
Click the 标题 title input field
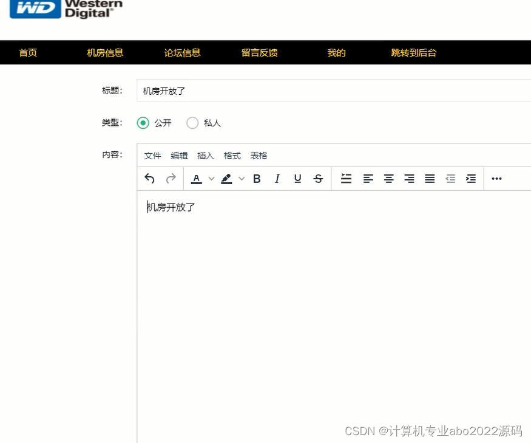click(x=334, y=91)
